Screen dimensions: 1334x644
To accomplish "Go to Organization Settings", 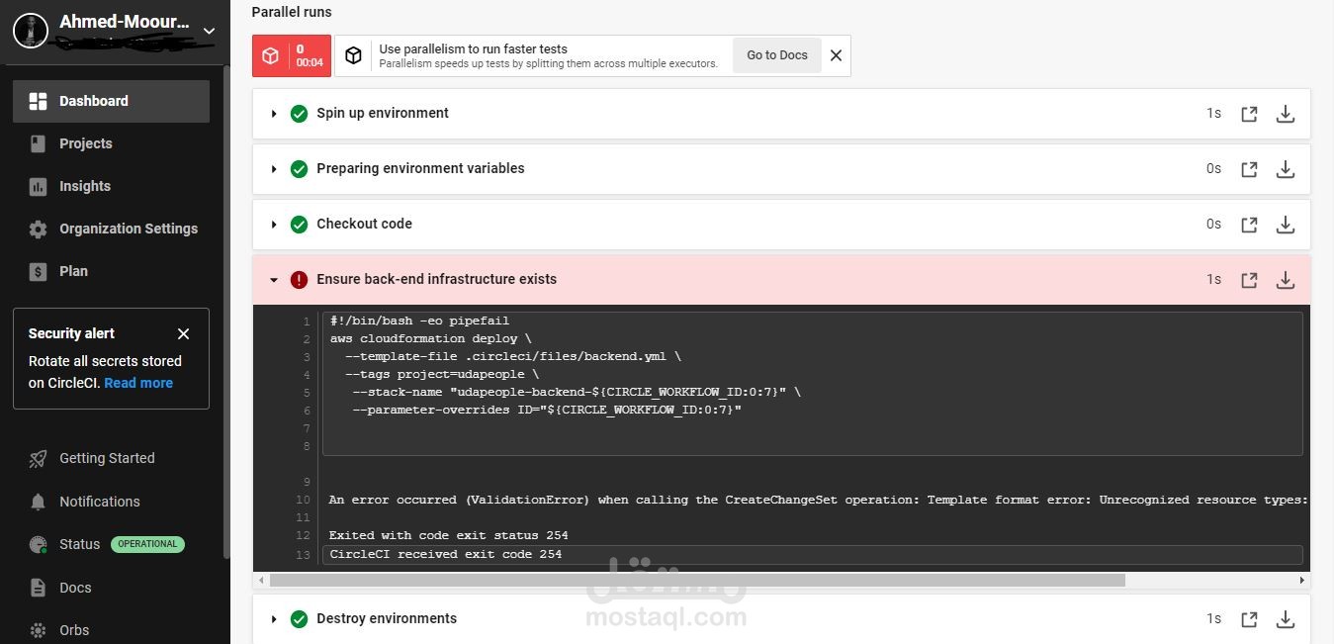I will point(128,229).
